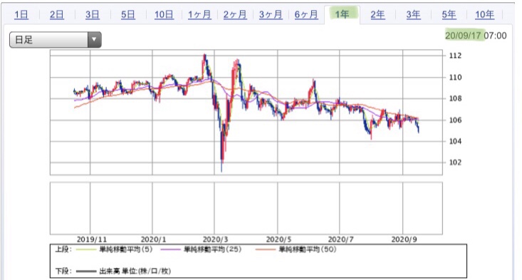The image size is (522, 280).
Task: Select the 3日 period tab
Action: click(x=93, y=15)
